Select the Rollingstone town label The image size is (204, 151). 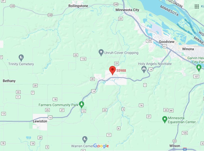(78, 6)
